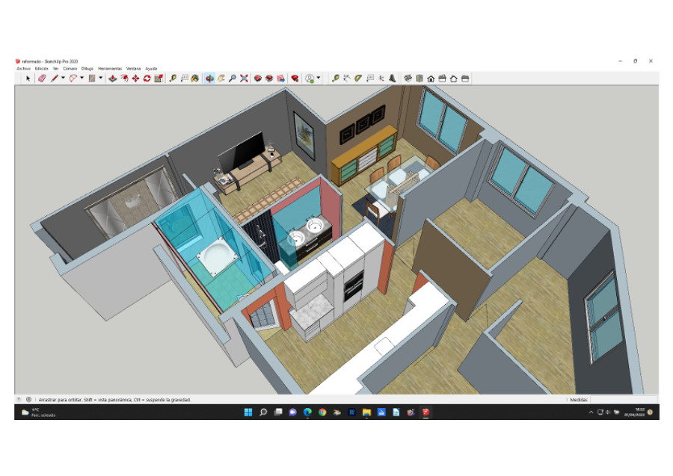The height and width of the screenshot is (476, 673).
Task: Open the Herramientas menu
Action: coord(109,68)
